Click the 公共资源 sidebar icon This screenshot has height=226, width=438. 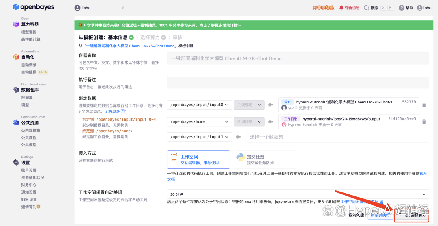(16, 123)
